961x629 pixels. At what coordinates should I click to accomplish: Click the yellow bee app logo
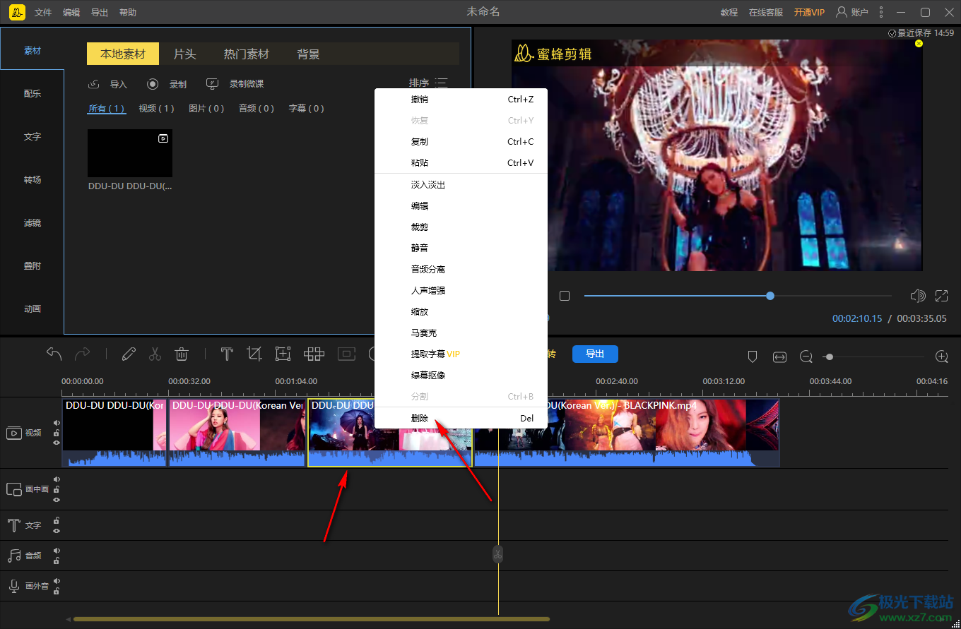17,12
